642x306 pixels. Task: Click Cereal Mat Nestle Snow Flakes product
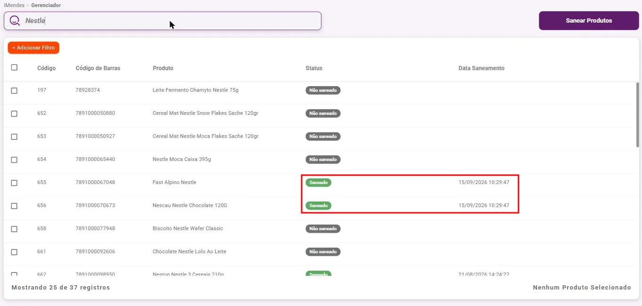coord(206,113)
